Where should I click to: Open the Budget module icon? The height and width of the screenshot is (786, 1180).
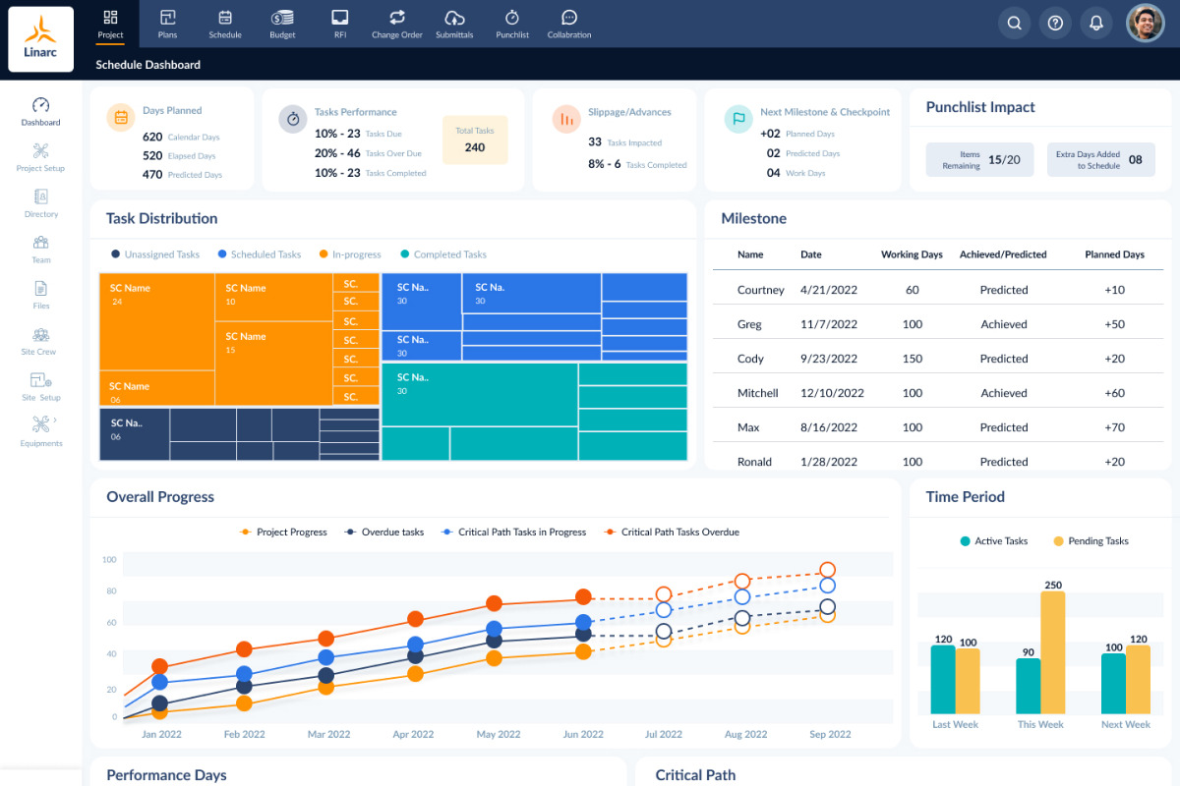pos(282,24)
